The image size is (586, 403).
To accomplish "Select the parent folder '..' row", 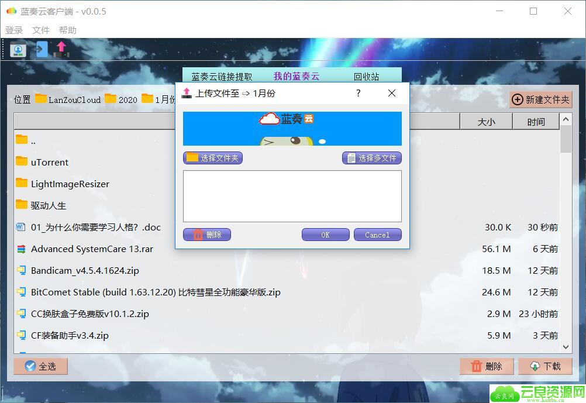I will click(287, 140).
